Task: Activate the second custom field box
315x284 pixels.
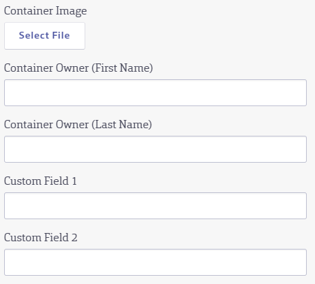Action: click(x=155, y=262)
